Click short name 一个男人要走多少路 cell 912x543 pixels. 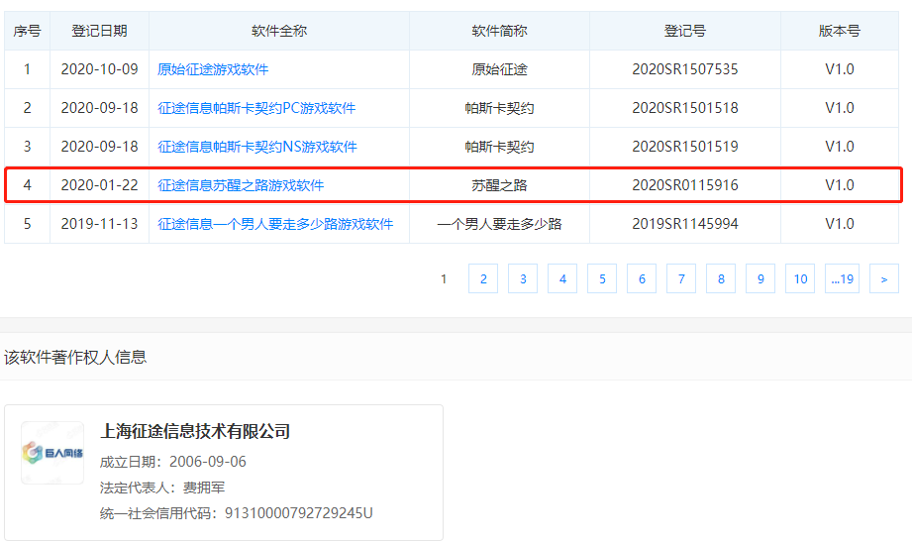pos(500,224)
